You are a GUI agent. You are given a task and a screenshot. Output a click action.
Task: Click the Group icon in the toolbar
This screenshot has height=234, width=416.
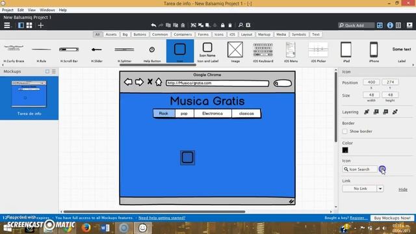tap(194, 25)
